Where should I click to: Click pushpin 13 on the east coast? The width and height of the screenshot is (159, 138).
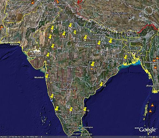[101, 84]
